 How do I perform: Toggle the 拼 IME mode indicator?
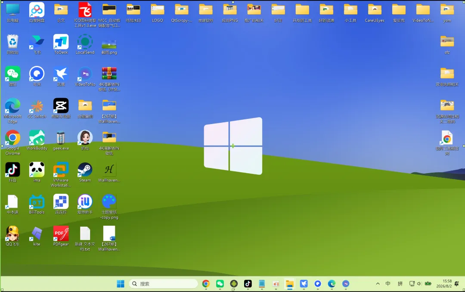click(x=400, y=284)
